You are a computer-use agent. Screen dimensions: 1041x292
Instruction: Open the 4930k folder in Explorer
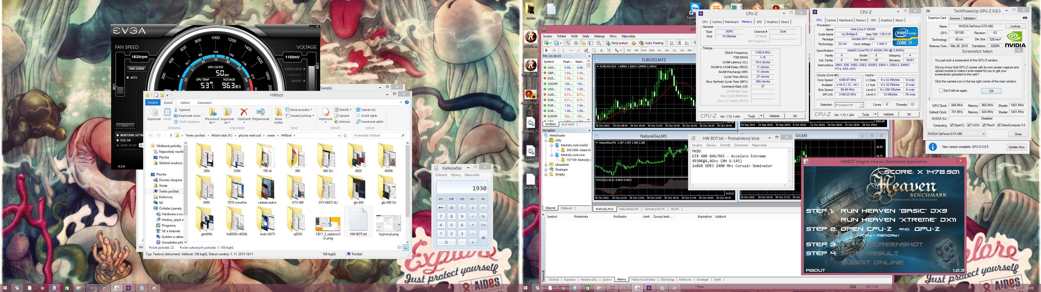pos(388,158)
